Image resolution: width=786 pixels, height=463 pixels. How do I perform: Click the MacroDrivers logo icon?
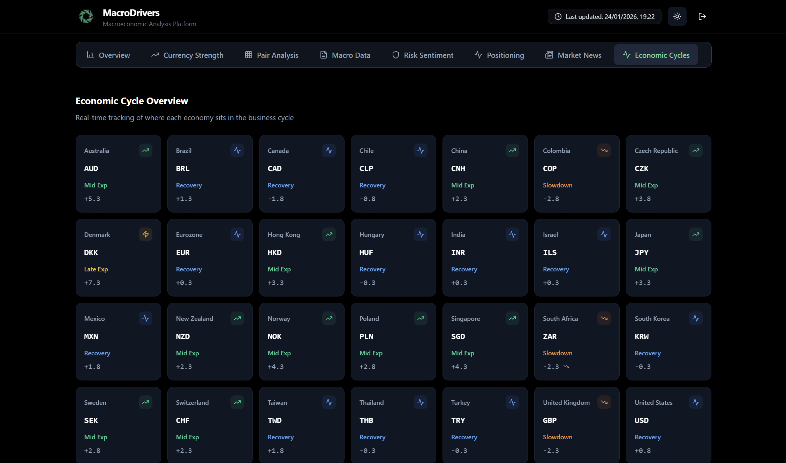pos(86,16)
